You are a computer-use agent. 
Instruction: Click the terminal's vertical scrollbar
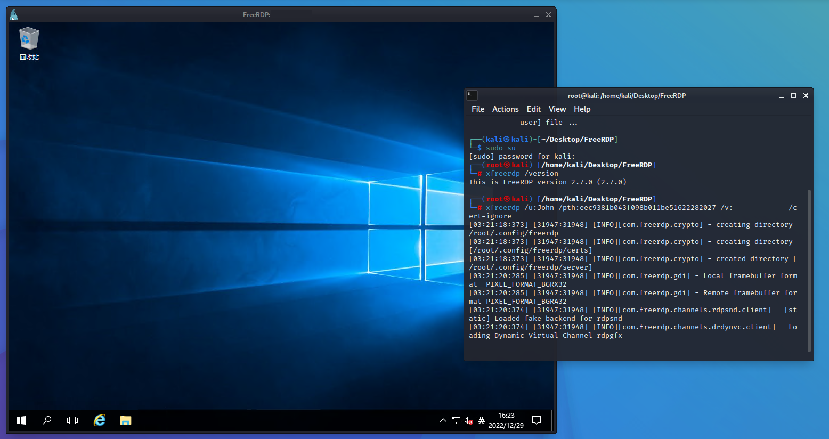tap(809, 271)
